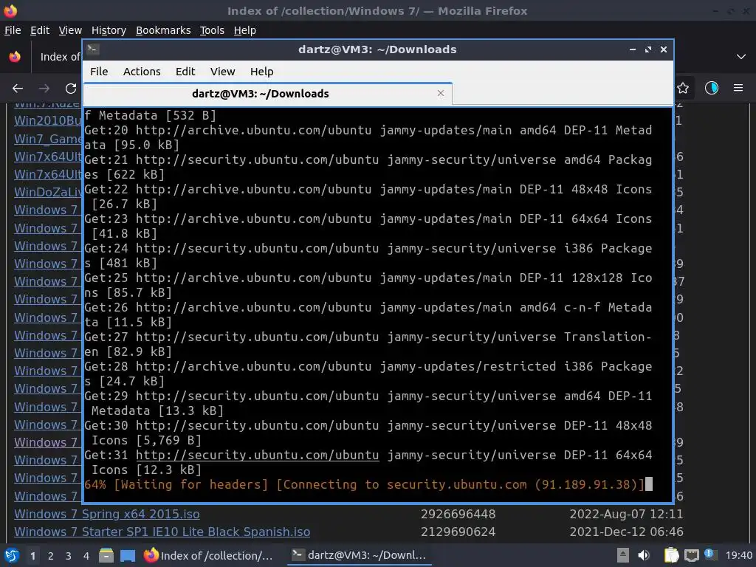Click the terminal icon in terminal title bar

tap(93, 49)
